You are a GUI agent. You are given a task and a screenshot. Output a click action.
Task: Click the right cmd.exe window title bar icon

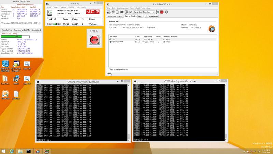point(135,81)
